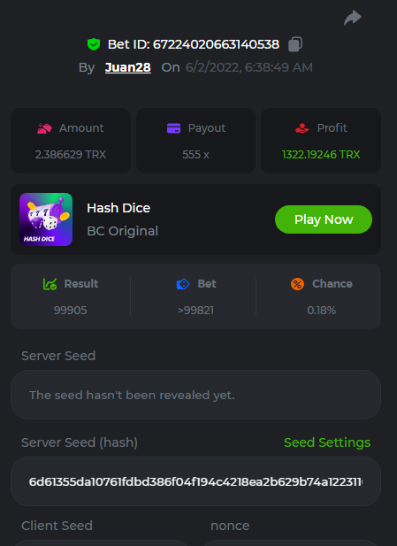Click the Hash Dice game title
Viewport: 397px width, 546px height.
tap(118, 208)
